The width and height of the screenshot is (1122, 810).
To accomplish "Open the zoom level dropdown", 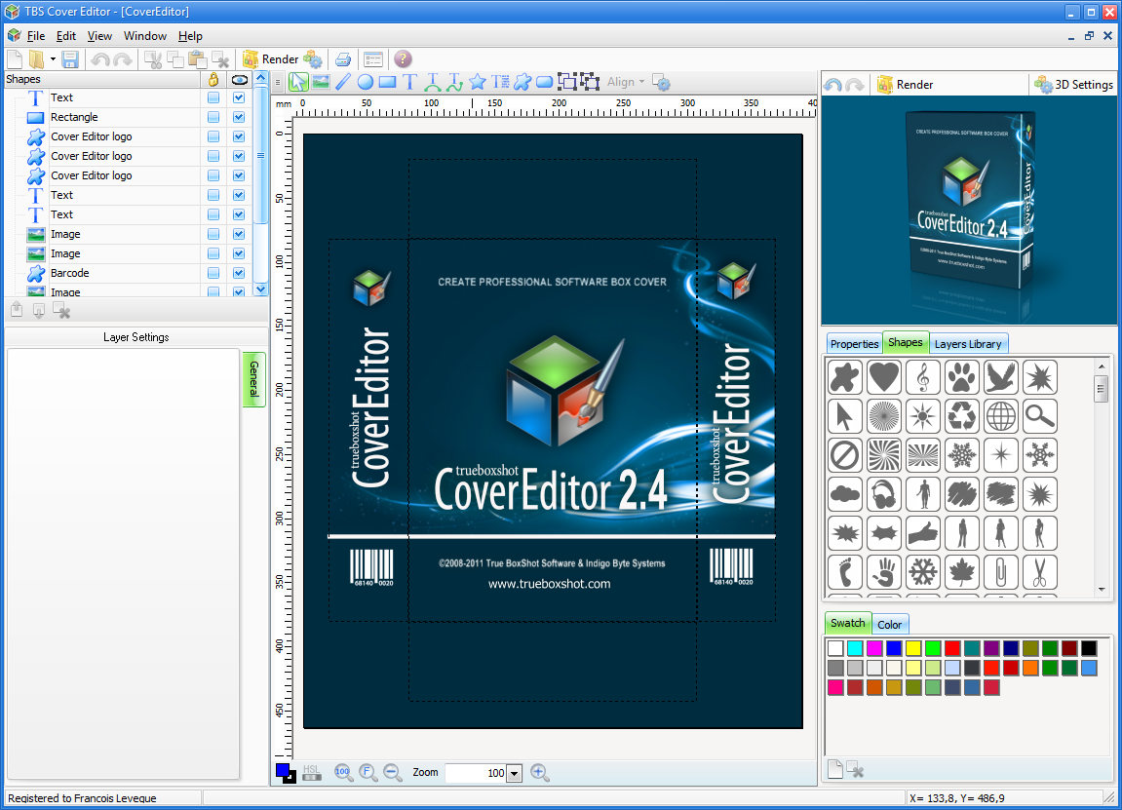I will 515,773.
